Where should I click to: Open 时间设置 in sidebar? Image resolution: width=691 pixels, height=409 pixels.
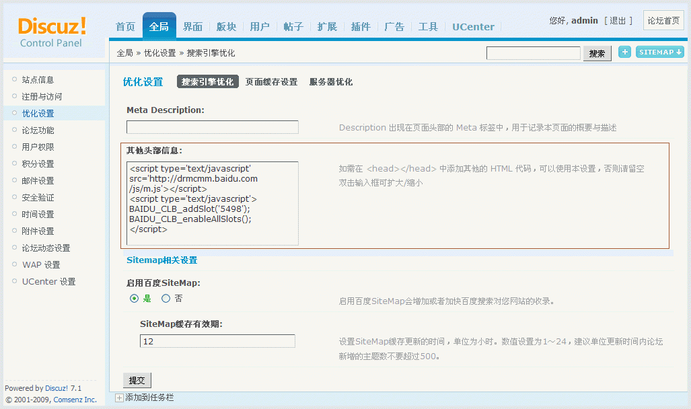38,214
